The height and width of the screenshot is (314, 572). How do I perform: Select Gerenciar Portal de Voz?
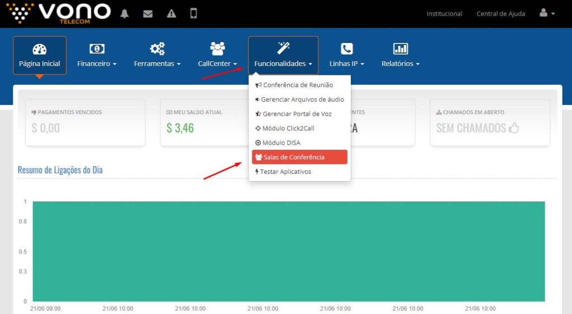point(297,114)
